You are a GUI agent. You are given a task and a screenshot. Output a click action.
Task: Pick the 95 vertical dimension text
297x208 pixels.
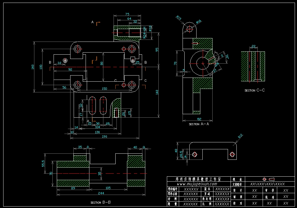pos(157,50)
